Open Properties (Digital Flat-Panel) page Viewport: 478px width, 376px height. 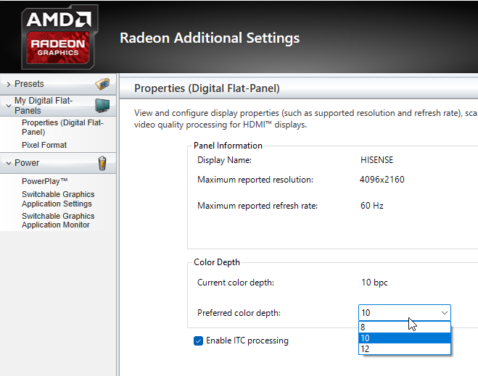62,128
